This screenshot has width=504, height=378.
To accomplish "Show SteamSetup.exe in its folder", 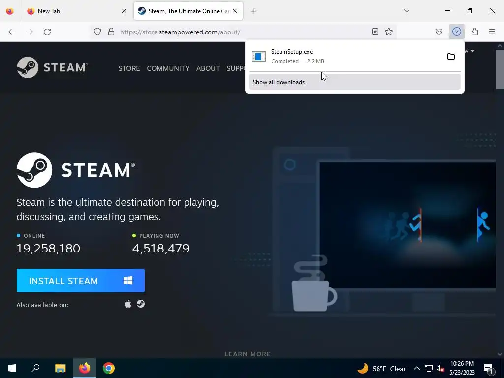I will tap(451, 57).
